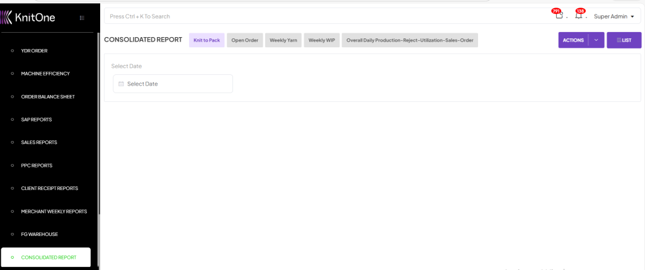This screenshot has width=645, height=270.
Task: Open the Select Date picker field
Action: [173, 84]
